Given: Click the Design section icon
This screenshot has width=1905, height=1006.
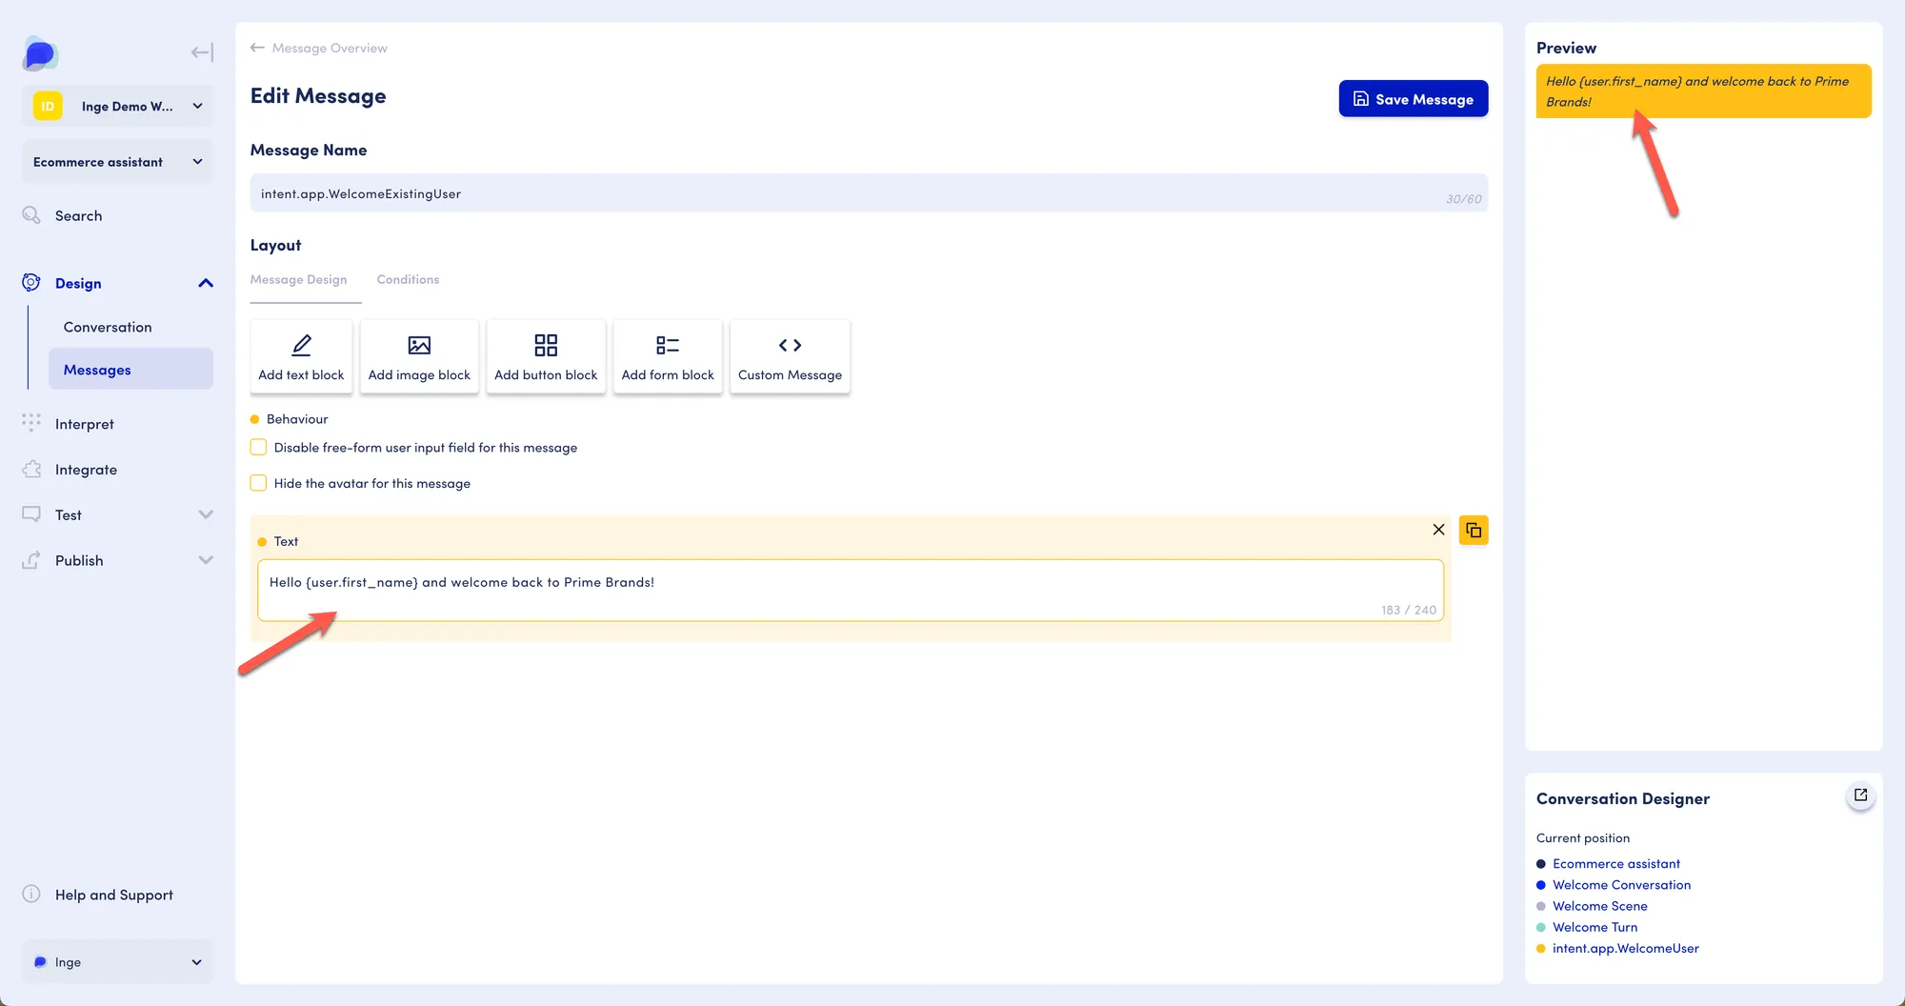Looking at the screenshot, I should click(x=31, y=283).
